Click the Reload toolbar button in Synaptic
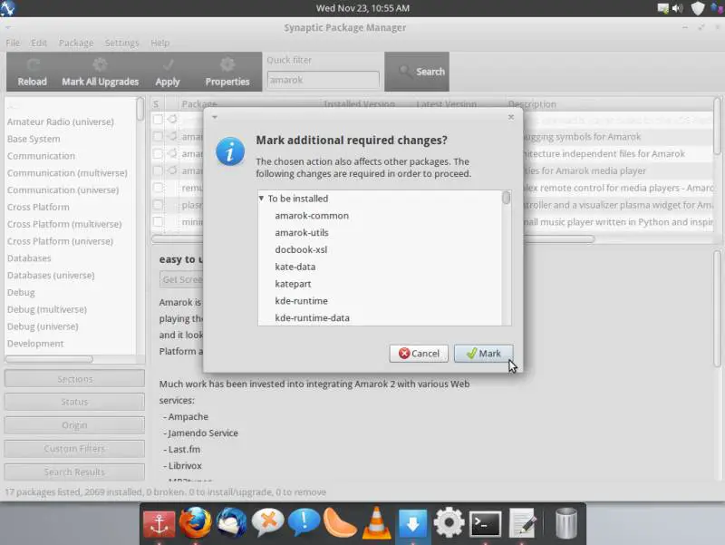Screen dimensions: 725x545 (x=33, y=72)
